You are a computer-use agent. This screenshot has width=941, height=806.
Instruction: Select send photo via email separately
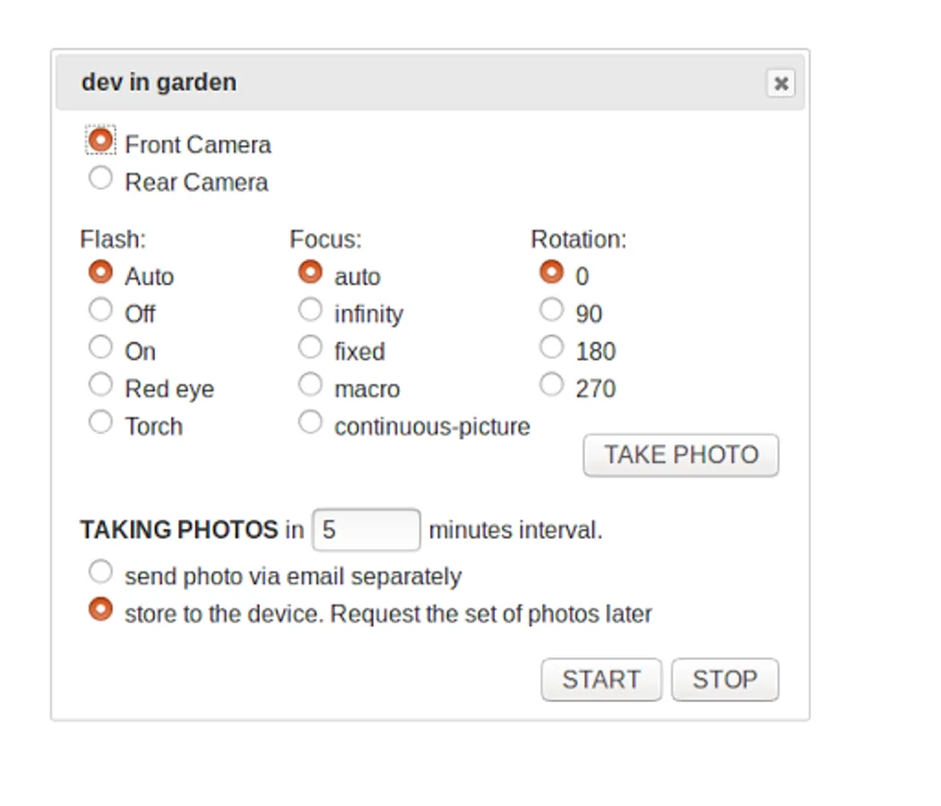[x=101, y=571]
